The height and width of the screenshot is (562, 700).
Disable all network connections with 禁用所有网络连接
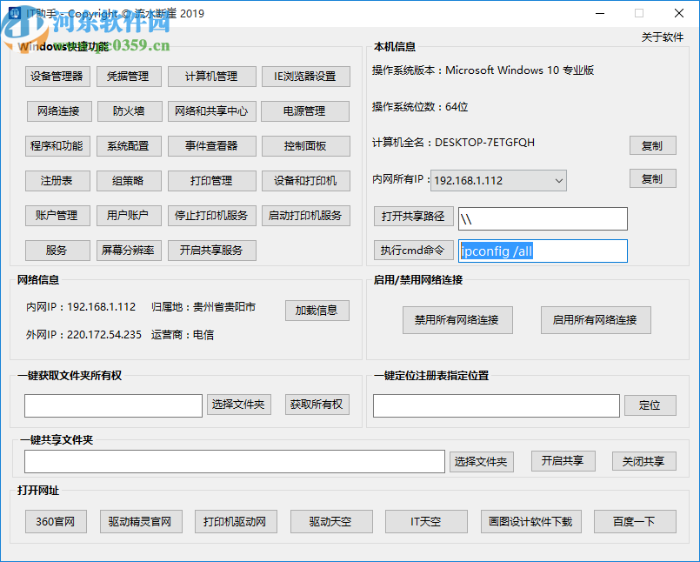tap(457, 320)
